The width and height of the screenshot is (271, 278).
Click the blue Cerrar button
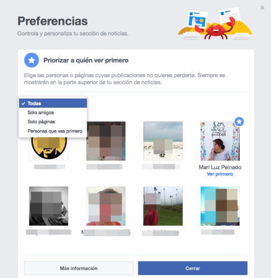tap(193, 268)
